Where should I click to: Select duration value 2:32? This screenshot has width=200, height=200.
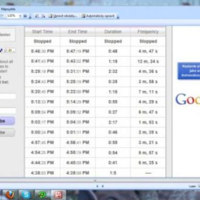113,71
